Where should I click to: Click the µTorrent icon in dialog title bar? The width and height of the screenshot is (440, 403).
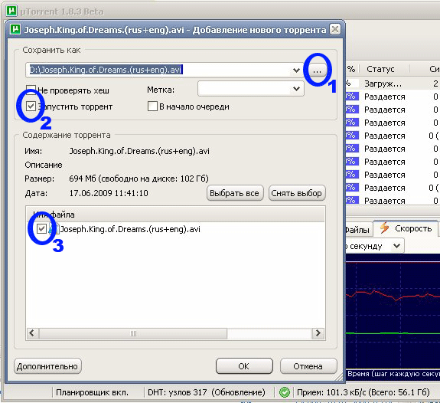[x=15, y=29]
